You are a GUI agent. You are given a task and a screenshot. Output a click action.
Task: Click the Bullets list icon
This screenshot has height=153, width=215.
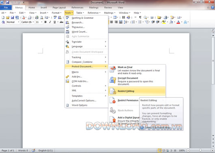click(x=140, y=22)
